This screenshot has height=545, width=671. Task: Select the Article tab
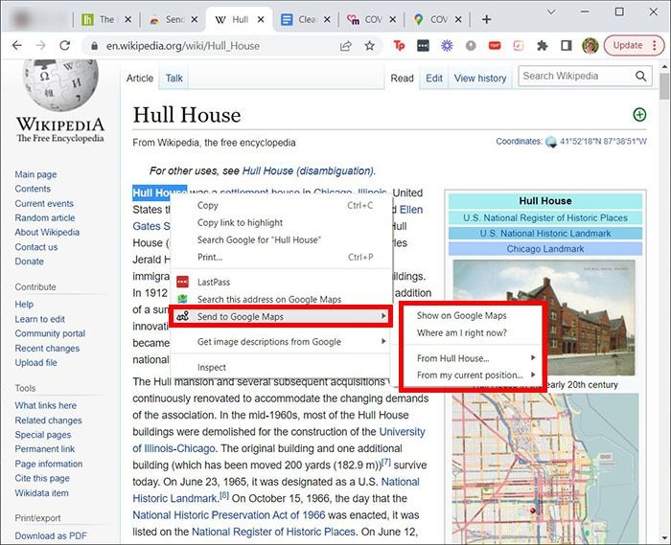pyautogui.click(x=140, y=79)
